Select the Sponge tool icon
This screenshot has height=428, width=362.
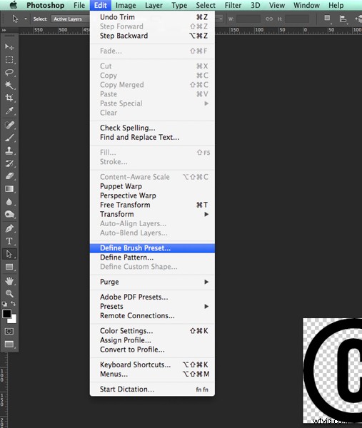[x=9, y=214]
